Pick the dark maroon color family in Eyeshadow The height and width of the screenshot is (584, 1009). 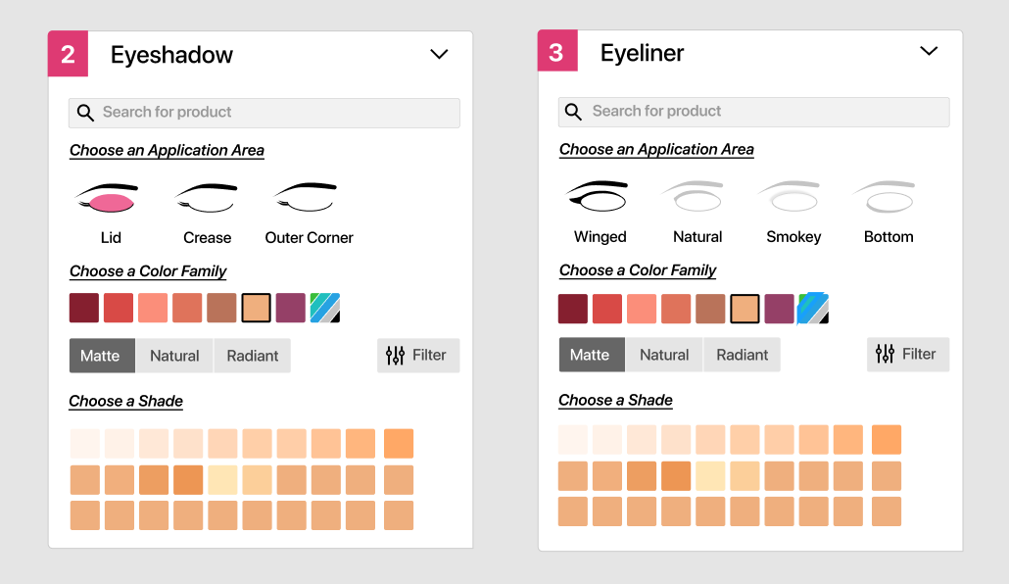point(84,308)
